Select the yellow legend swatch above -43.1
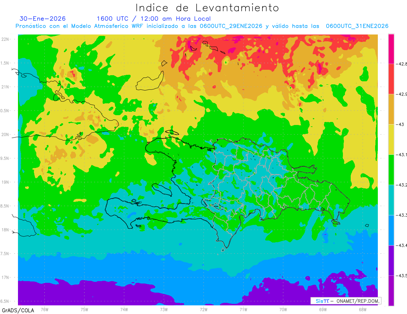Viewport: 407px width, 314px height. [391, 139]
